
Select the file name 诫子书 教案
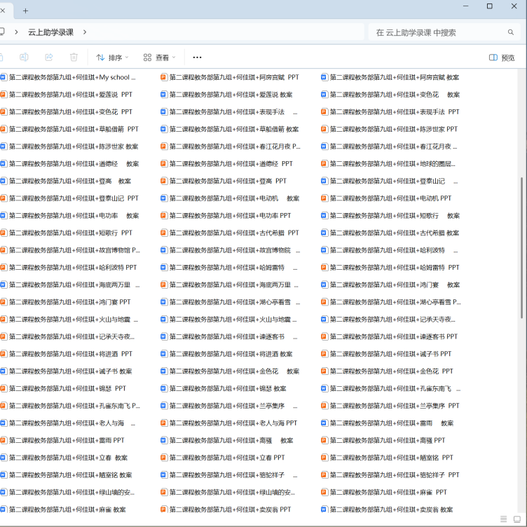click(71, 371)
